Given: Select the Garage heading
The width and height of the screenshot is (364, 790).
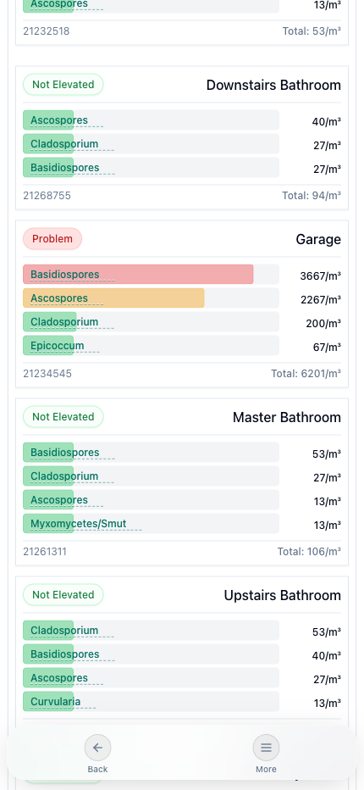Looking at the screenshot, I should pos(318,239).
